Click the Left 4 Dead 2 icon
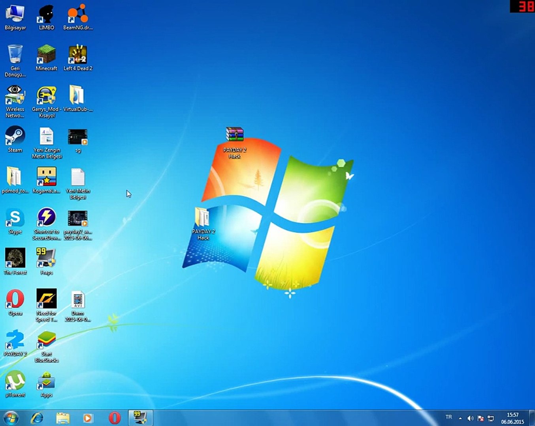 (x=78, y=58)
